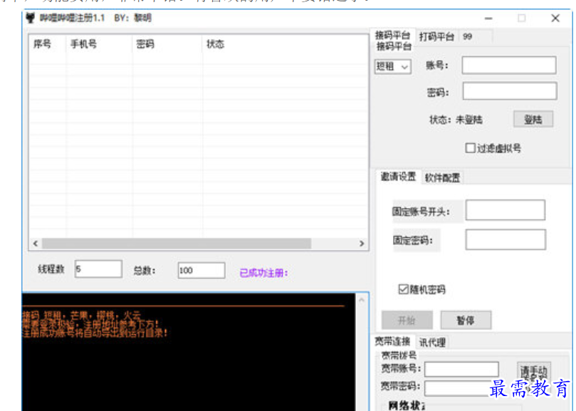This screenshot has height=411, width=576.
Task: Click the 已成功注册: label
Action: click(x=263, y=273)
